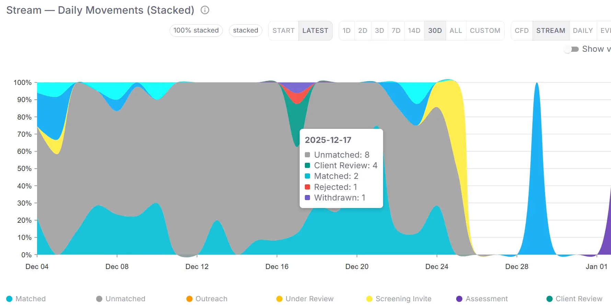
Task: Switch chart to stacked mode
Action: [245, 30]
